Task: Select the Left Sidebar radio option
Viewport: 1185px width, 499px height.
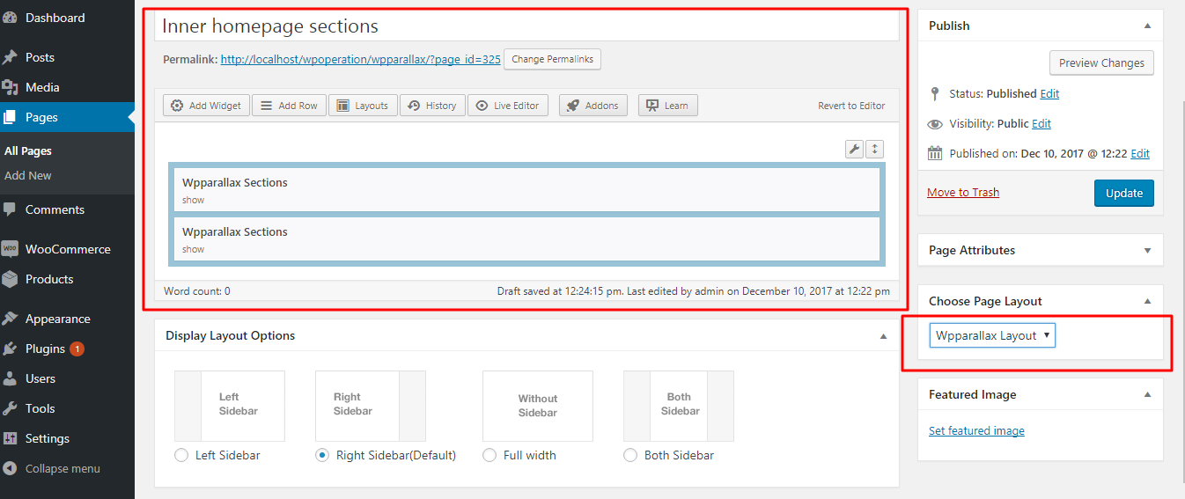Action: (x=181, y=455)
